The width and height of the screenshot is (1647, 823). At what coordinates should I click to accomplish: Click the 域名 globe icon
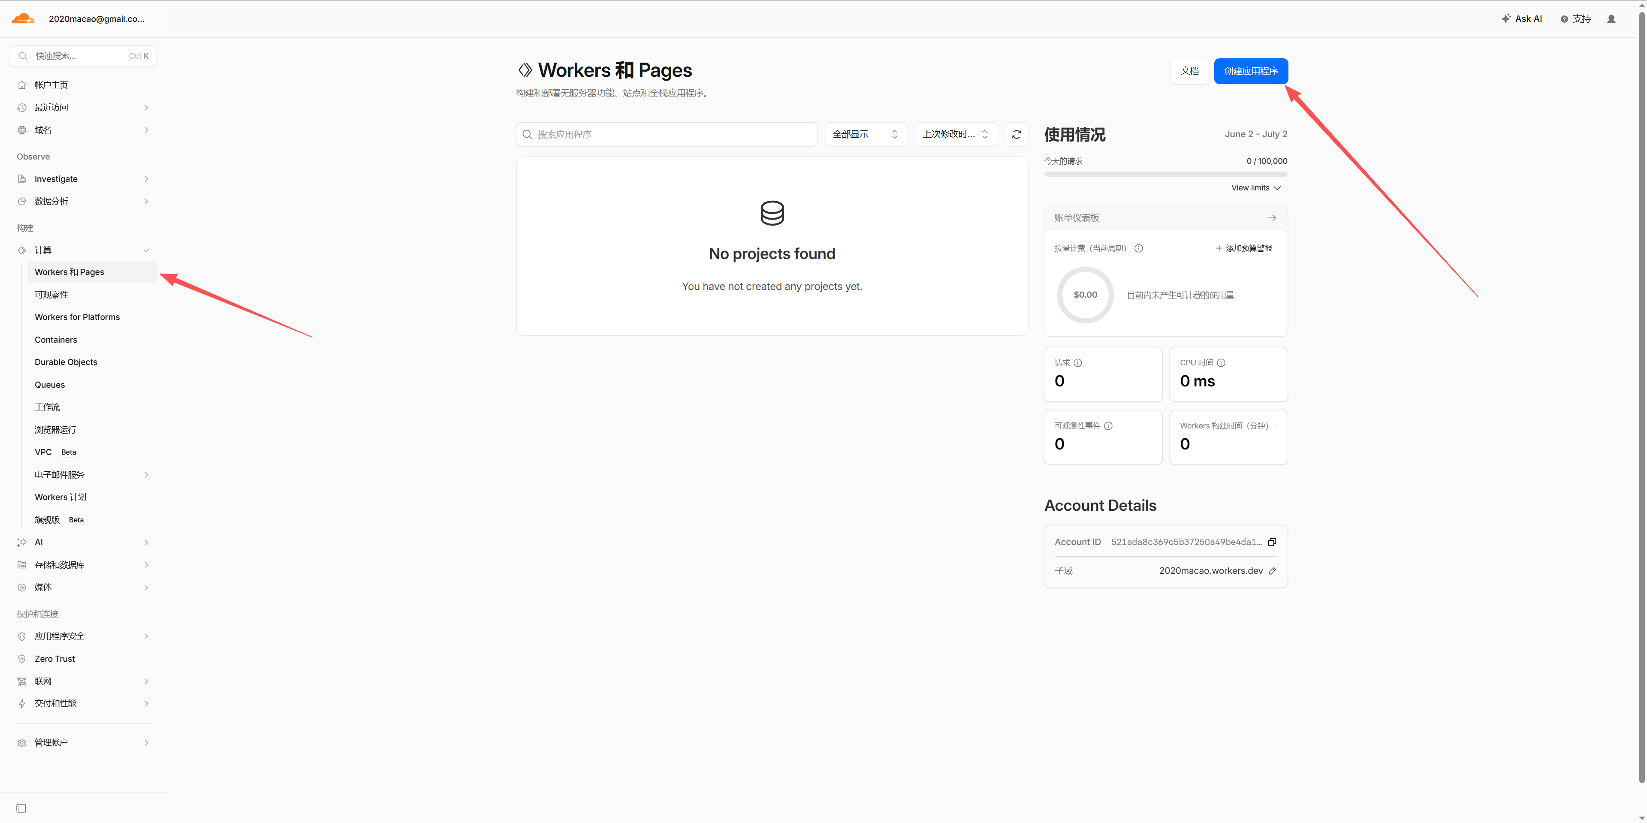coord(22,130)
